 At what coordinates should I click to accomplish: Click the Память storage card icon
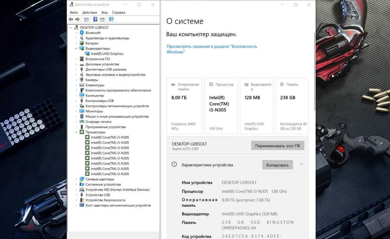point(282,84)
